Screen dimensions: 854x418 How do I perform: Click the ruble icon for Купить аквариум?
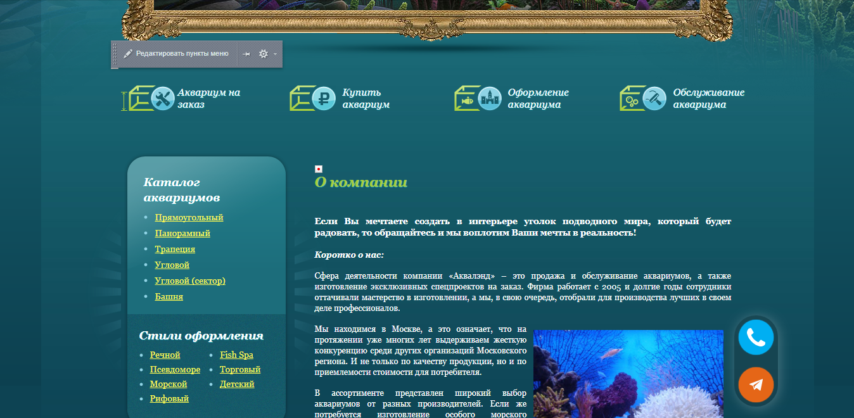[x=324, y=98]
